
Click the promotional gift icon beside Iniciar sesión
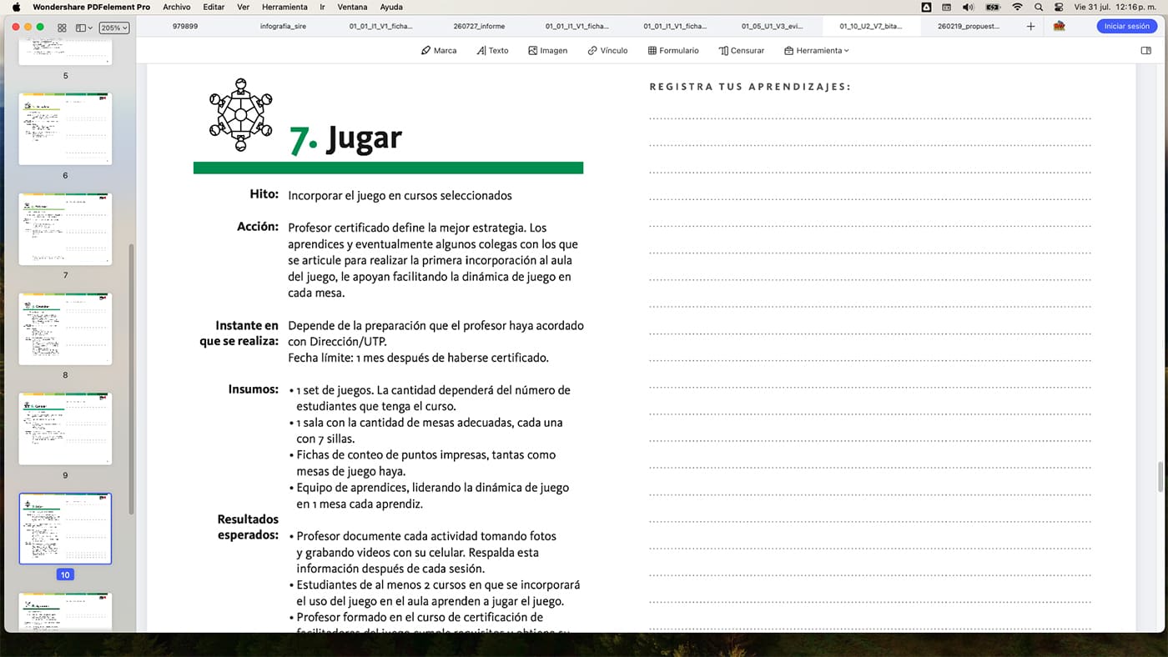click(1060, 27)
